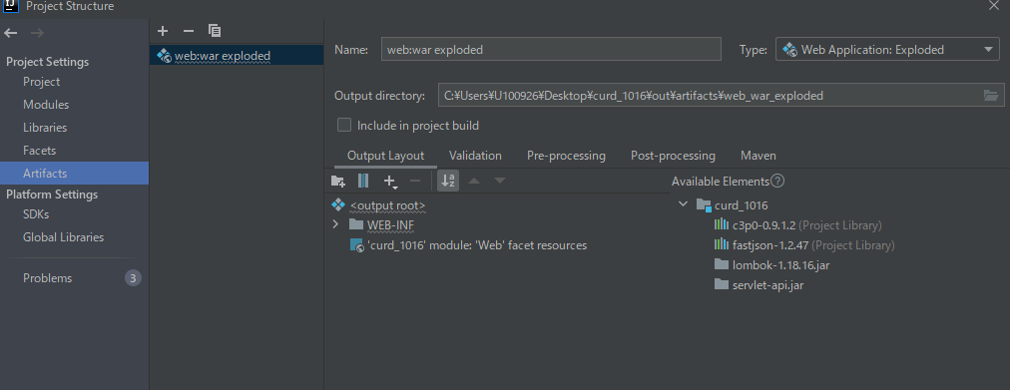The width and height of the screenshot is (1010, 390).
Task: Switch to the Validation tab
Action: (x=475, y=156)
